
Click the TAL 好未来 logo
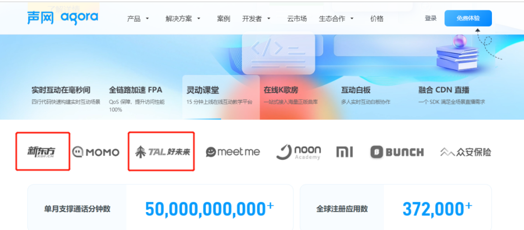point(162,152)
